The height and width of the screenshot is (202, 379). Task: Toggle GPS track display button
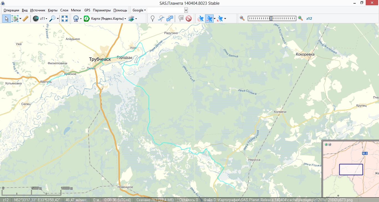[x=209, y=19]
